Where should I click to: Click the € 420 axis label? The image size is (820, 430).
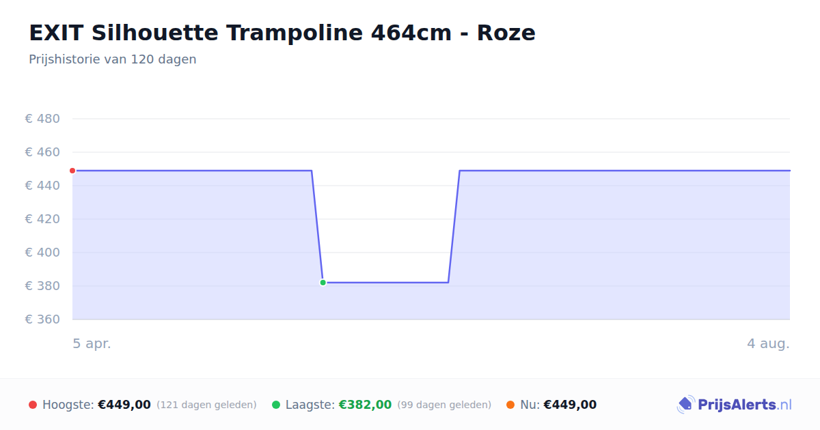pos(42,219)
